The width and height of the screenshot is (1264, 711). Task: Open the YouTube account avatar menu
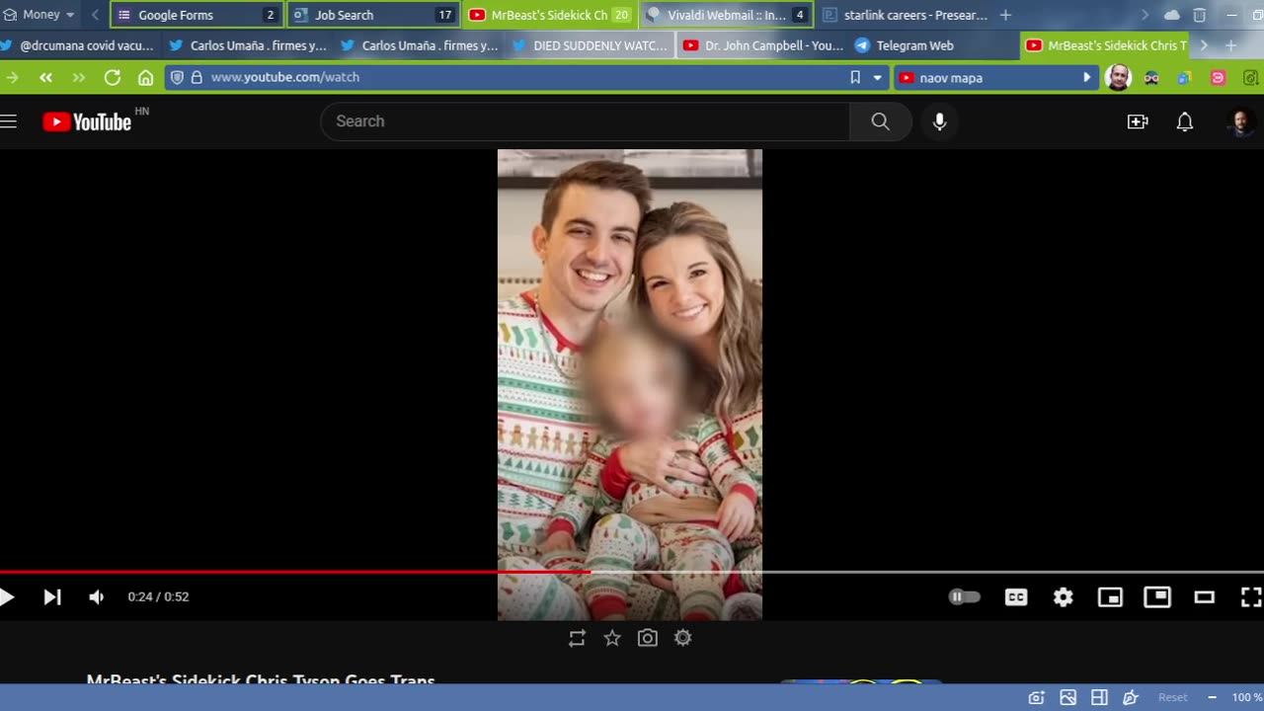[x=1240, y=121]
